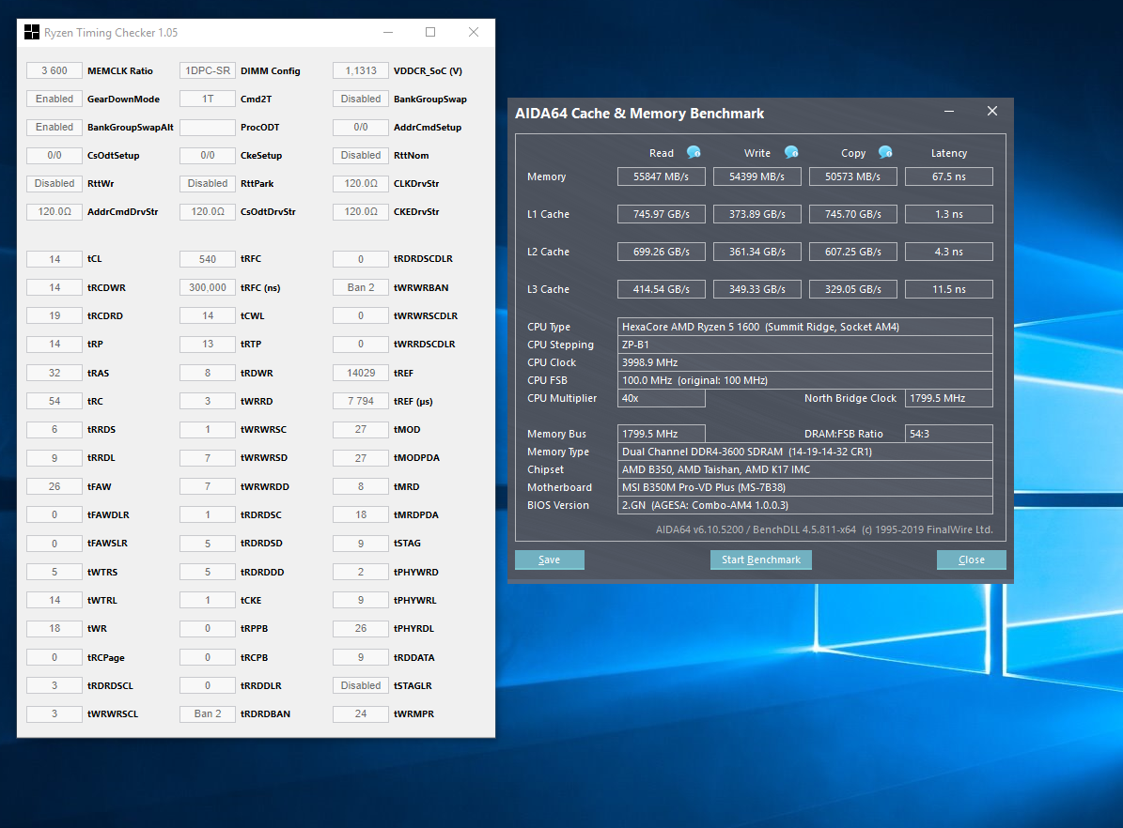Click the Read info bubble icon

694,152
